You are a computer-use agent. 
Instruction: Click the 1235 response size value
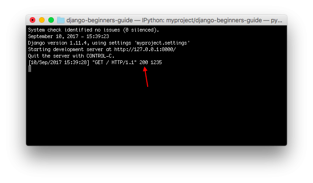pyautogui.click(x=156, y=62)
